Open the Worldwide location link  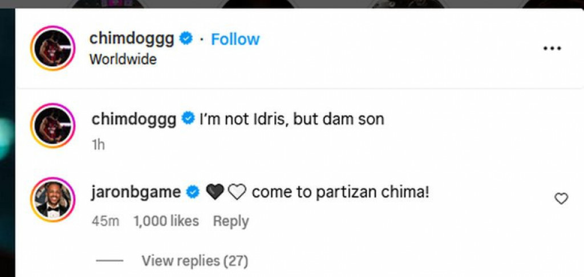coord(123,59)
